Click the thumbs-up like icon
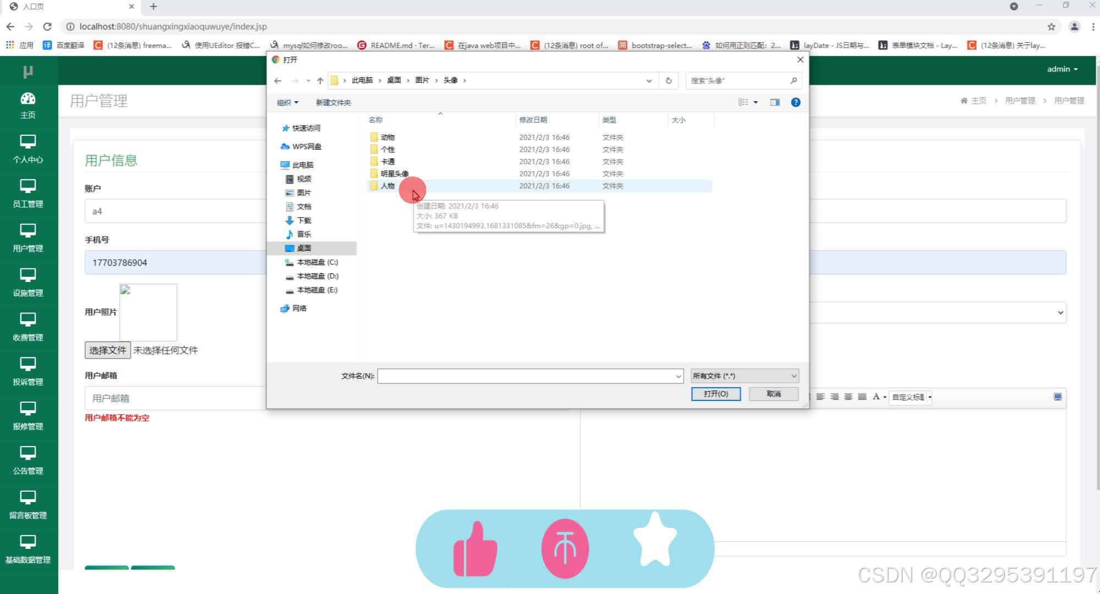The height and width of the screenshot is (594, 1100). (x=475, y=549)
